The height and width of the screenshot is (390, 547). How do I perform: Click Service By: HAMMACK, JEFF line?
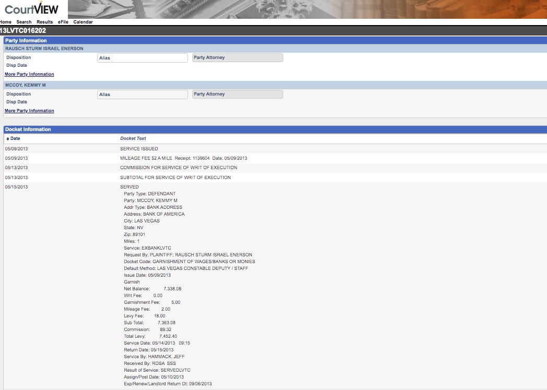[154, 357]
